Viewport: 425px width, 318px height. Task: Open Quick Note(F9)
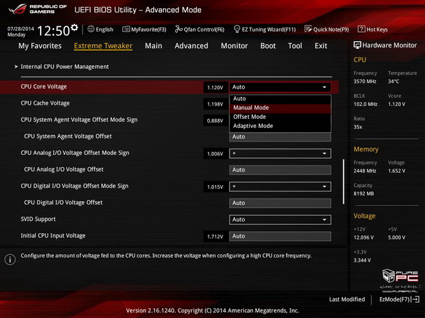coord(331,29)
